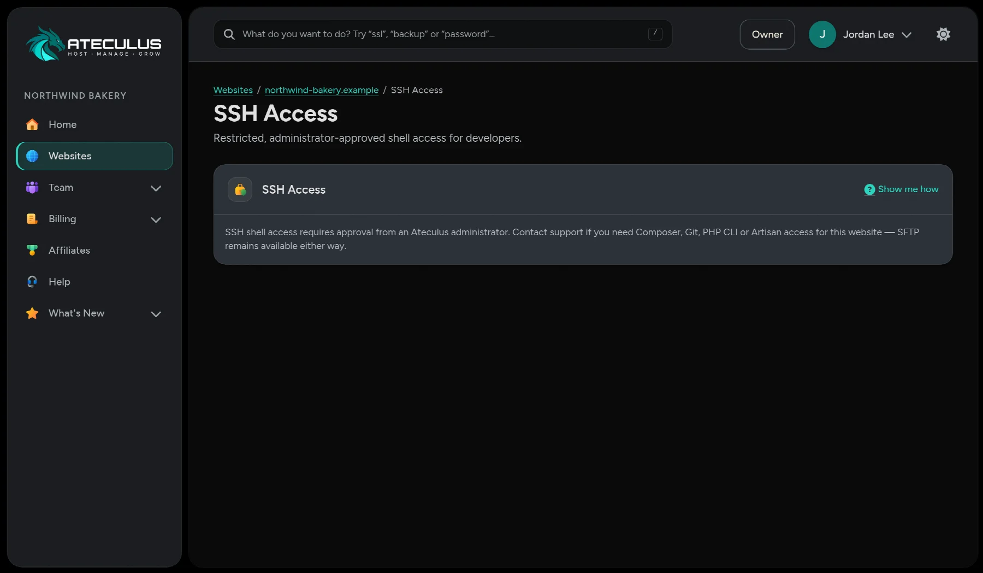Click the Team people icon
The height and width of the screenshot is (573, 983).
(x=32, y=187)
